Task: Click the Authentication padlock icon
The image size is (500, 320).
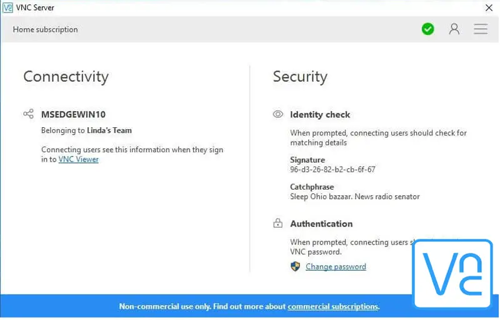Action: tap(278, 223)
